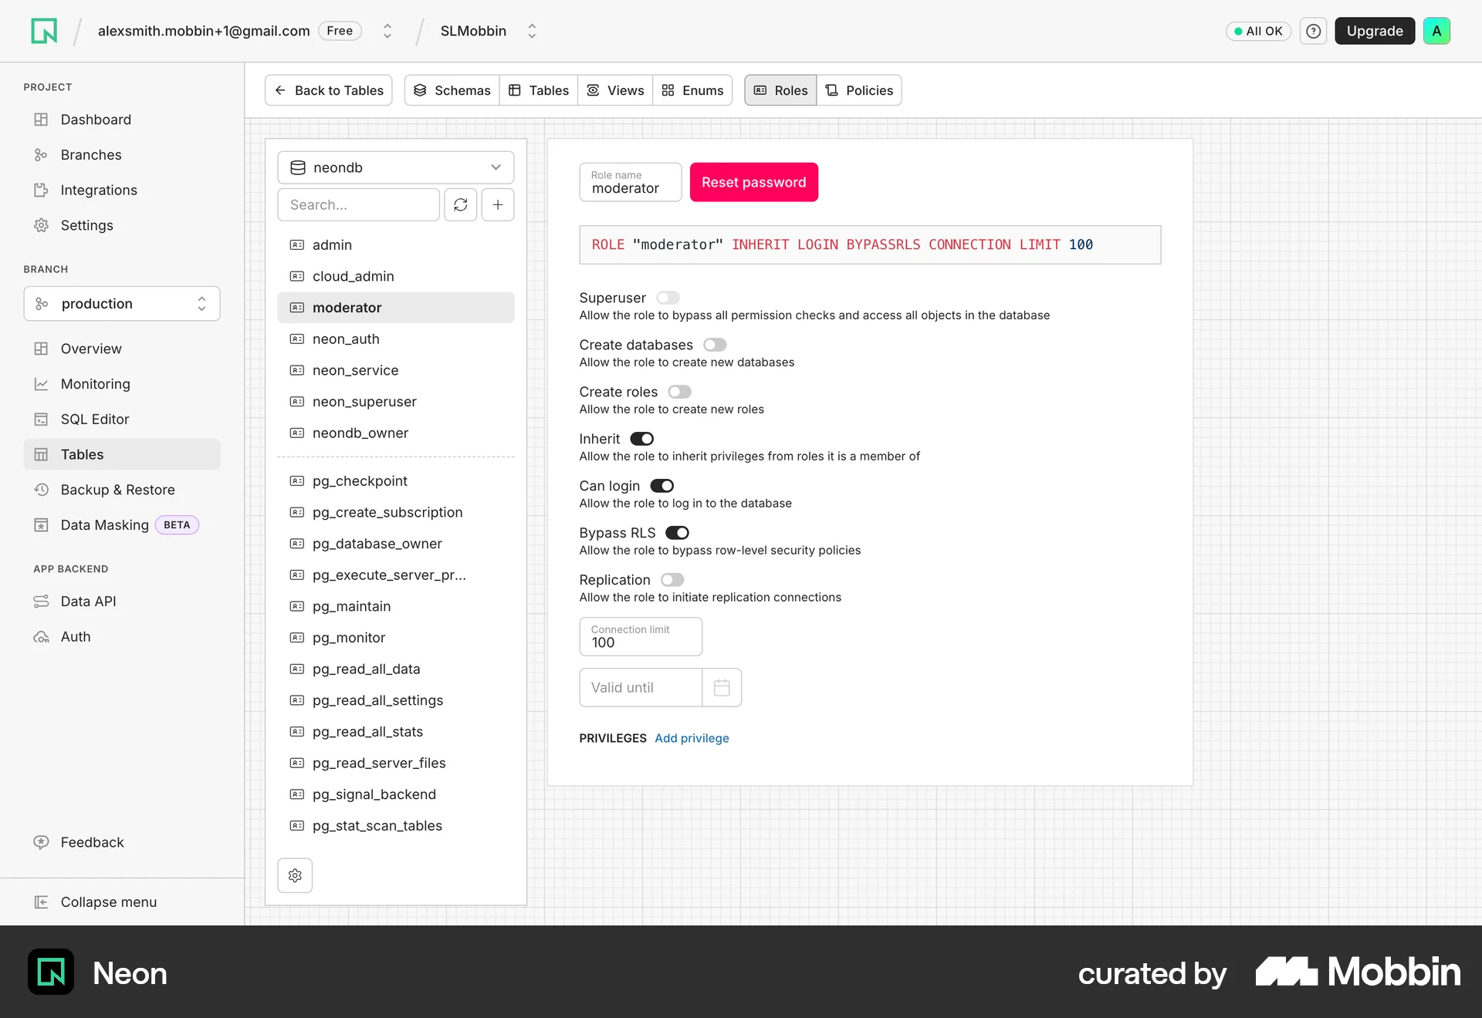The image size is (1482, 1018).
Task: Focus the roles Search field
Action: pos(358,204)
